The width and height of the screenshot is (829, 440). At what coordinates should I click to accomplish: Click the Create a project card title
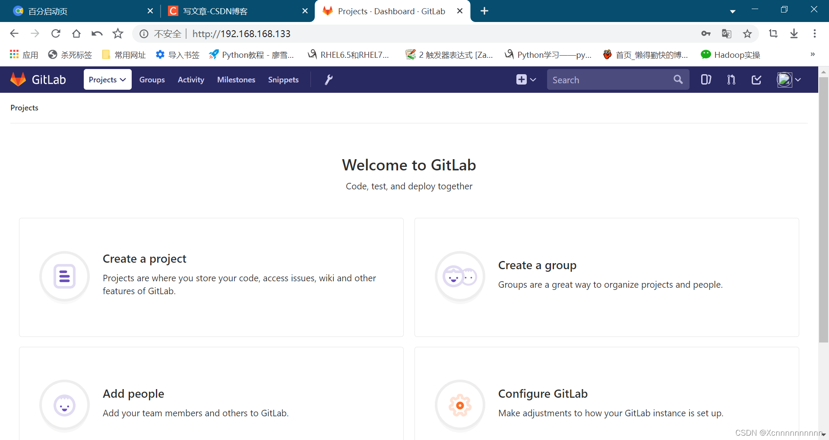[x=145, y=259]
